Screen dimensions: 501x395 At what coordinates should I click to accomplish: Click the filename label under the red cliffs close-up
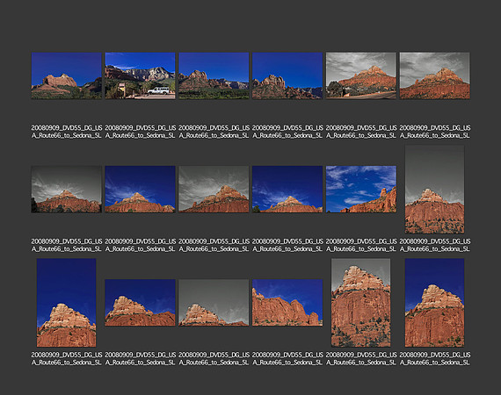[x=287, y=359]
